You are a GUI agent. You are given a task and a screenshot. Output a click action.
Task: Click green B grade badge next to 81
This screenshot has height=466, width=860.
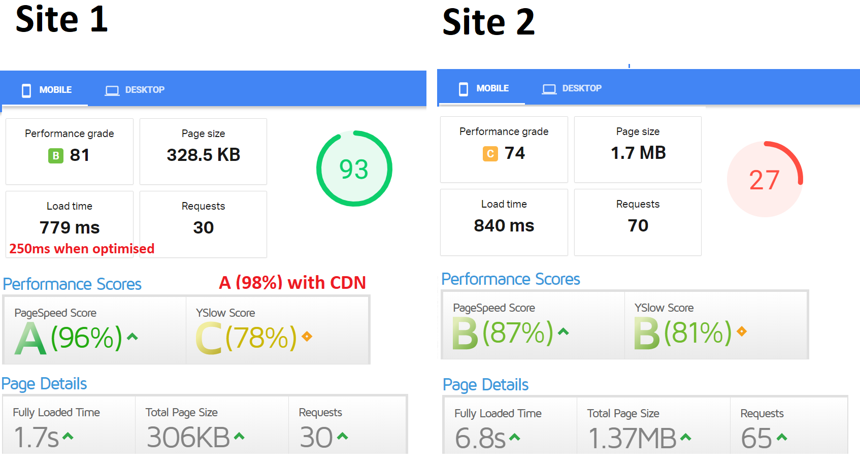pyautogui.click(x=56, y=155)
